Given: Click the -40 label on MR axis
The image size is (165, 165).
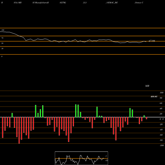Looking at the screenshot, I should coord(161,130).
